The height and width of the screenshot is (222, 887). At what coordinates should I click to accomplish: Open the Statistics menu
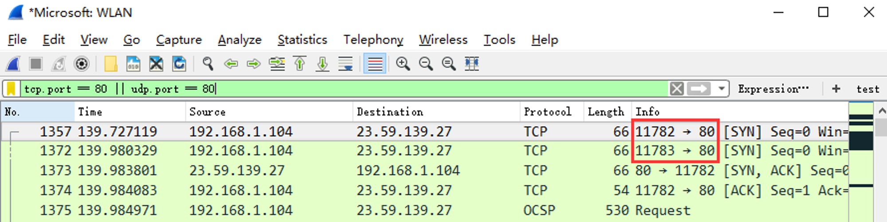coord(302,40)
